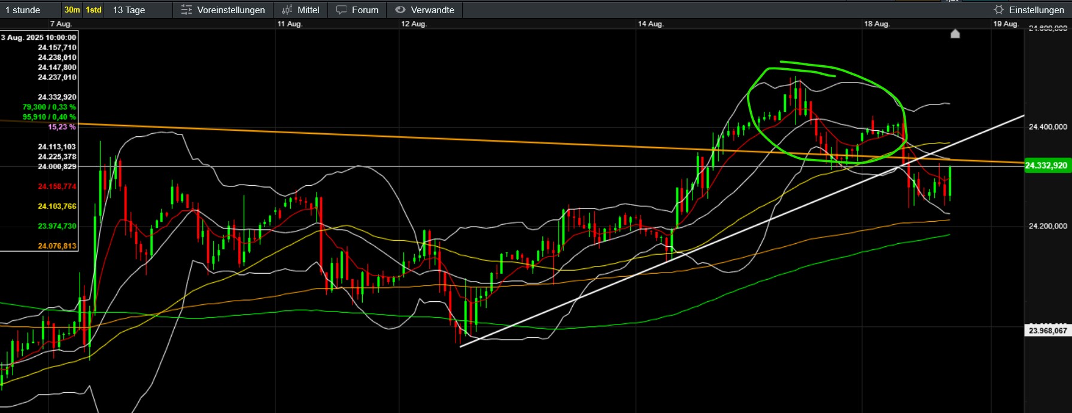Screen dimensions: 1072x413
Task: Click the '7 Aug.' date axis label
Action: (60, 24)
